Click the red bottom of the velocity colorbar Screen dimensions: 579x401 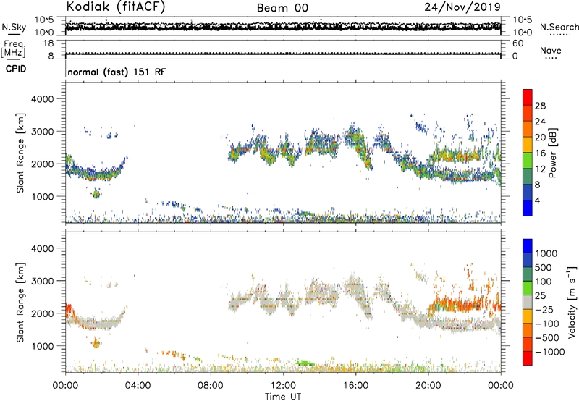(528, 358)
